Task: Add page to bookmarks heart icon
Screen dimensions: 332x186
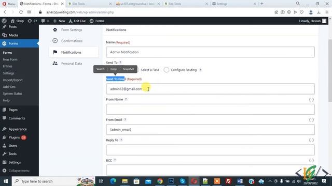Action: pyautogui.click(x=302, y=12)
